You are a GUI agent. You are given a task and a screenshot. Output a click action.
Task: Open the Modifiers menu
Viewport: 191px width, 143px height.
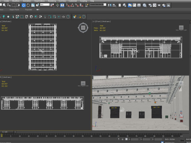pyautogui.click(x=16, y=1)
